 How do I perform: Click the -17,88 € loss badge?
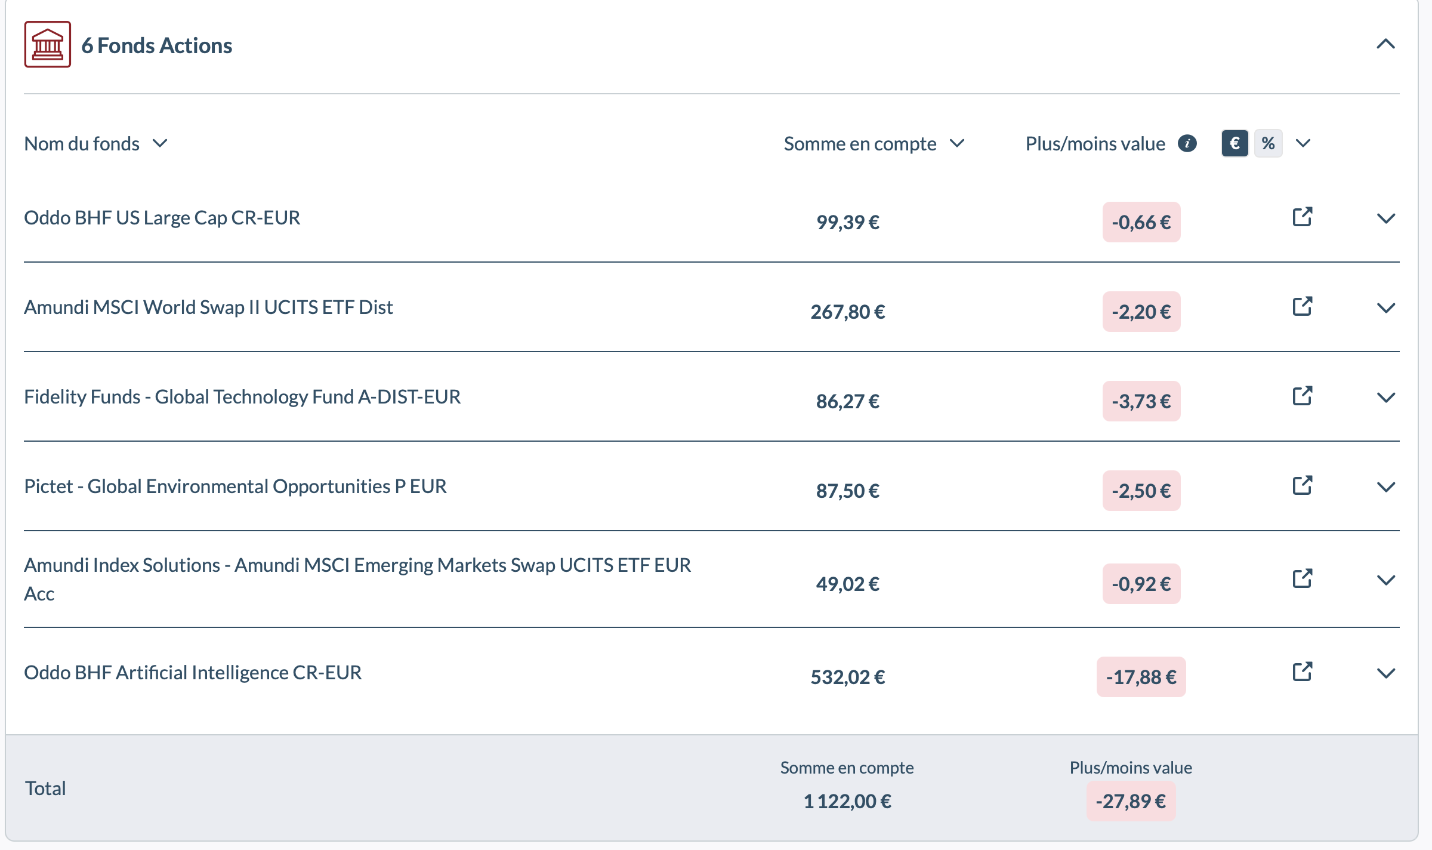point(1141,677)
